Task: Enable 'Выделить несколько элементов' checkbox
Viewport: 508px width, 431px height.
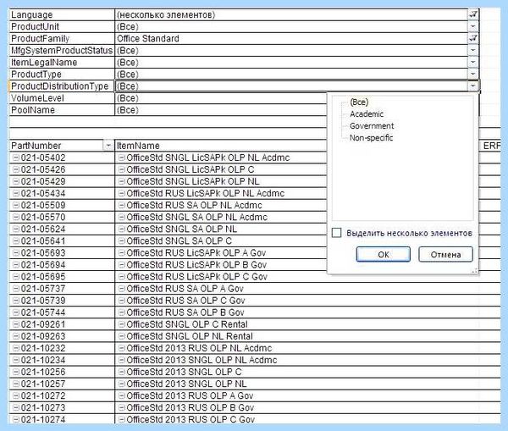Action: click(337, 233)
